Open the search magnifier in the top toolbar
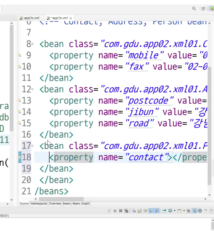This screenshot has width=214, height=231. click(194, 9)
